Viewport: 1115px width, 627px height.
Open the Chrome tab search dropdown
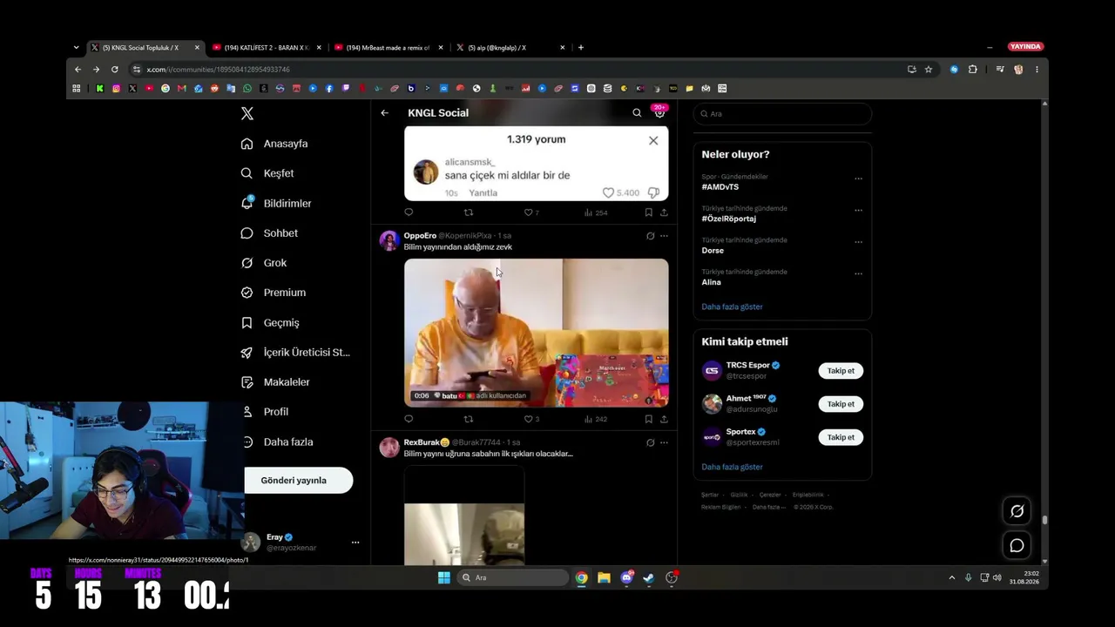click(76, 48)
